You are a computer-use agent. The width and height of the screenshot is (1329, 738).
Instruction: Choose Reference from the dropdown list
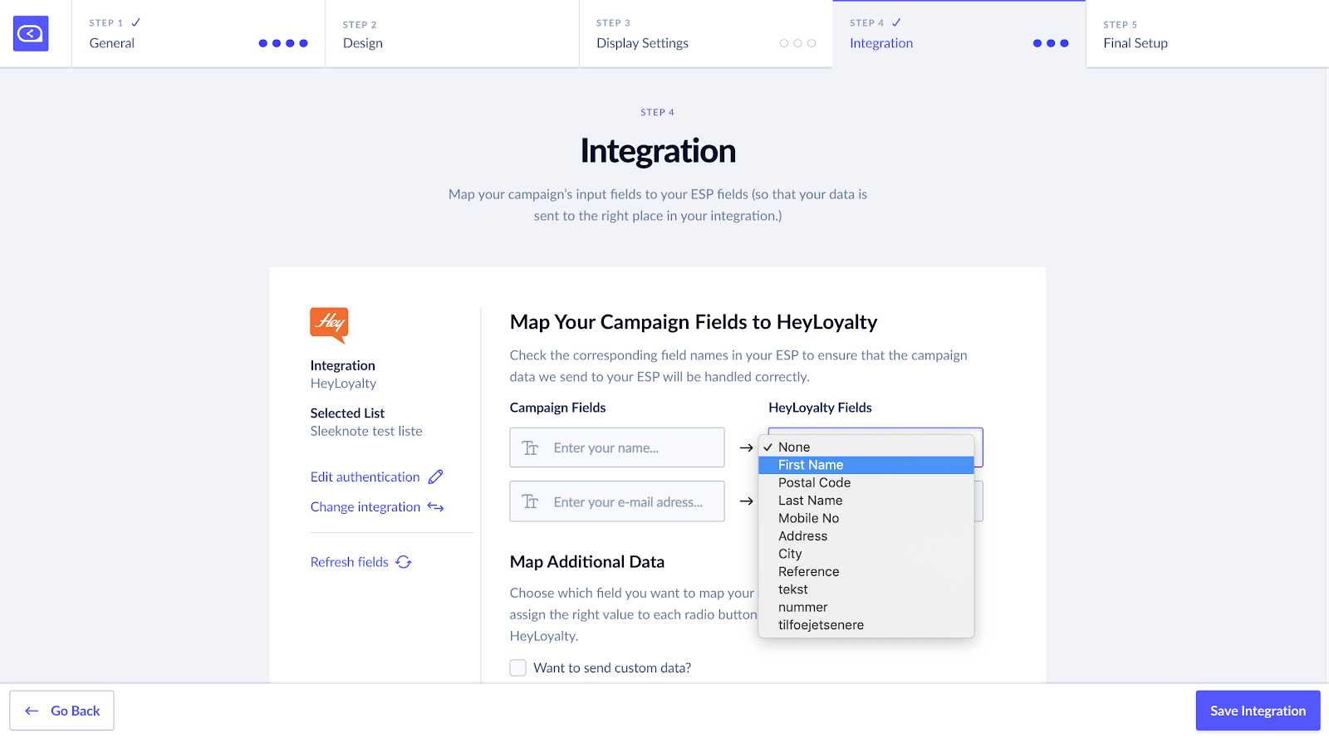pos(866,572)
